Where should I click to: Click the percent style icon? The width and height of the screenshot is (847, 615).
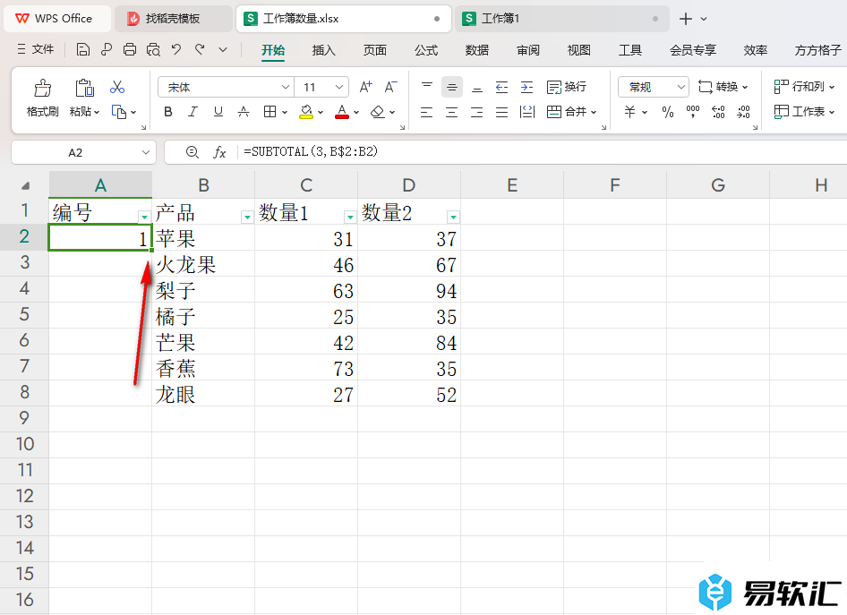coord(668,112)
